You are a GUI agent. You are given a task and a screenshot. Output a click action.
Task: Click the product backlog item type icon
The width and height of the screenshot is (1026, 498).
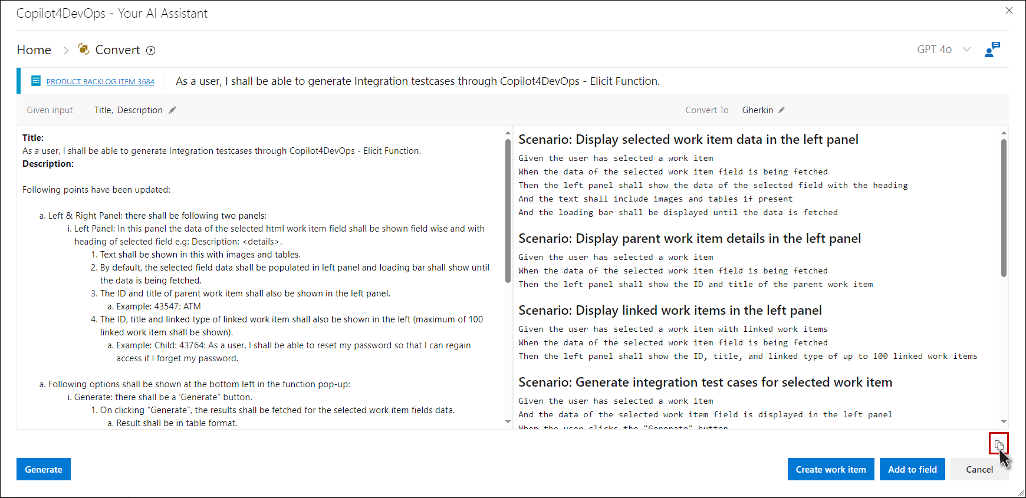[36, 81]
